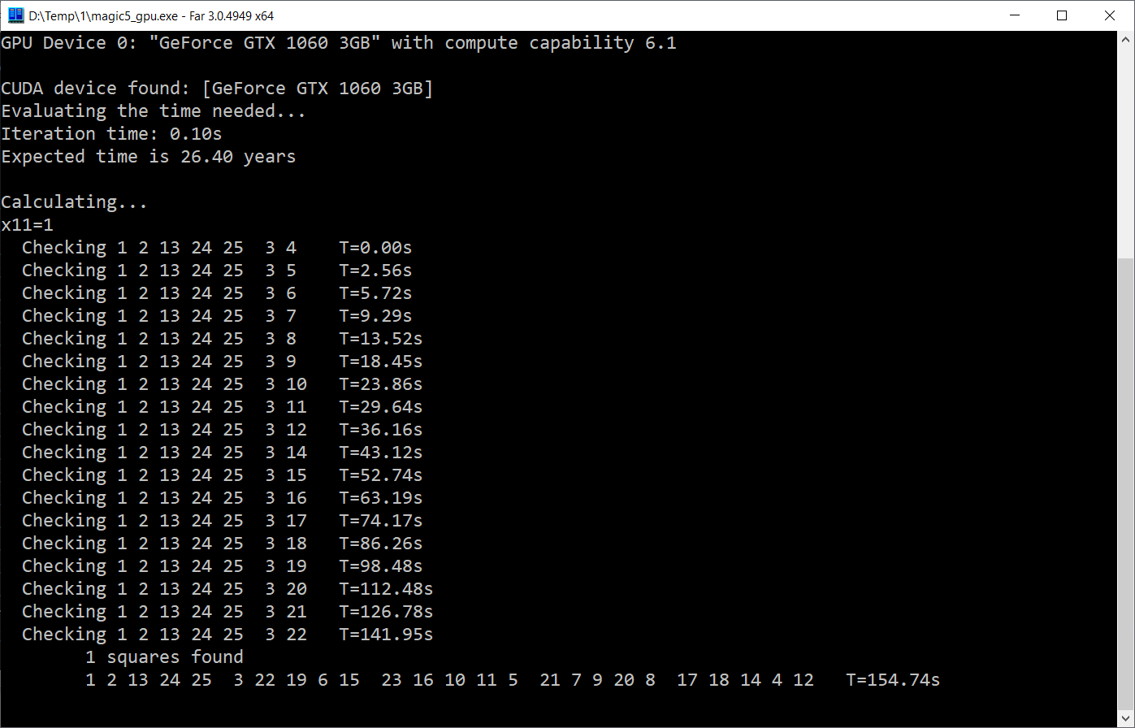Click the Far console icon in title bar

pos(15,15)
